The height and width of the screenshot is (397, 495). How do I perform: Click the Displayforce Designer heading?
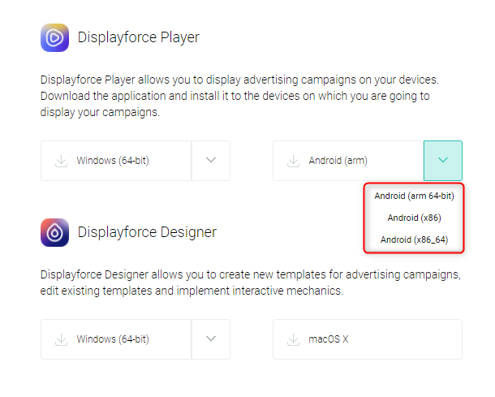click(147, 232)
